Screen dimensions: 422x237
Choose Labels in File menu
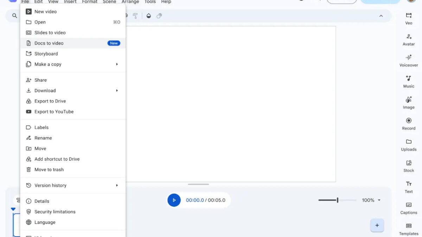click(73, 127)
